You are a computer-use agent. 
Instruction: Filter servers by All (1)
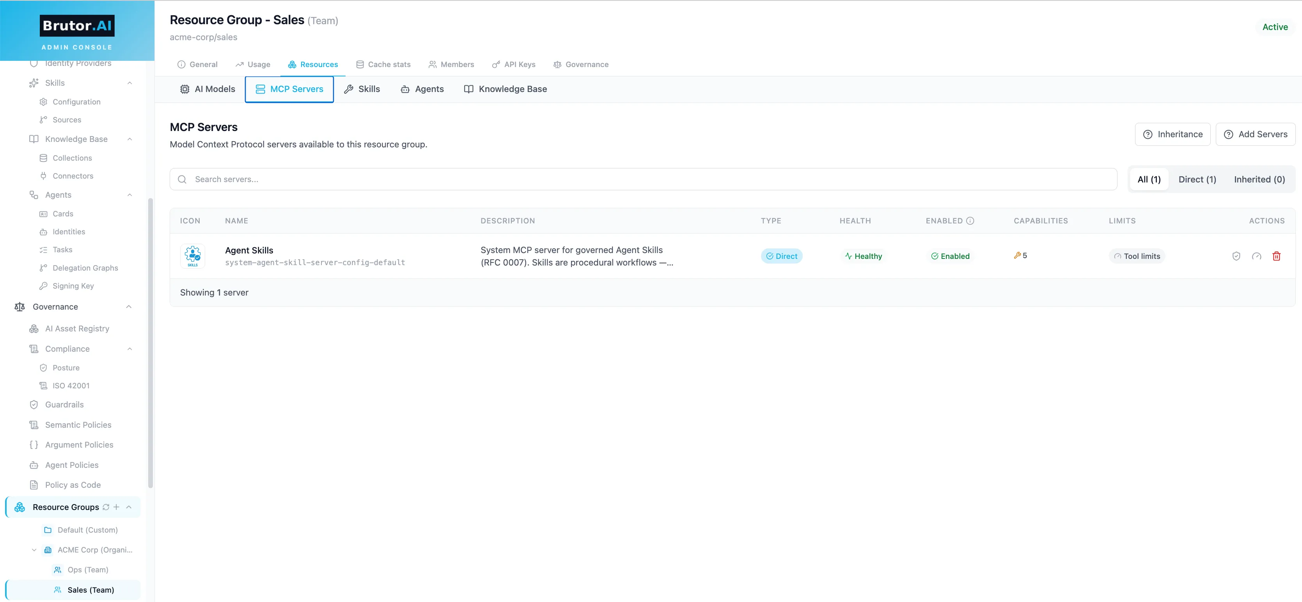coord(1149,179)
